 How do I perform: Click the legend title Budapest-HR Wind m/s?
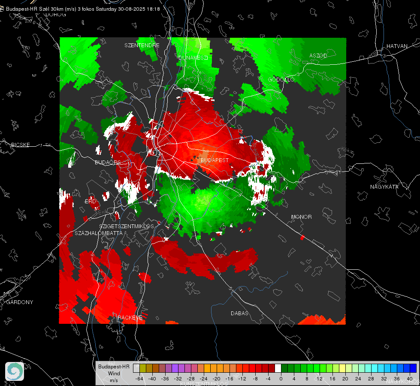pyautogui.click(x=114, y=373)
